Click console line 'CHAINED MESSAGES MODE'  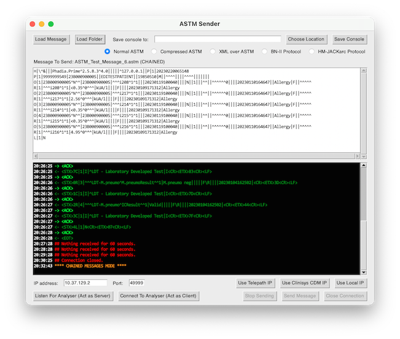[x=80, y=266]
